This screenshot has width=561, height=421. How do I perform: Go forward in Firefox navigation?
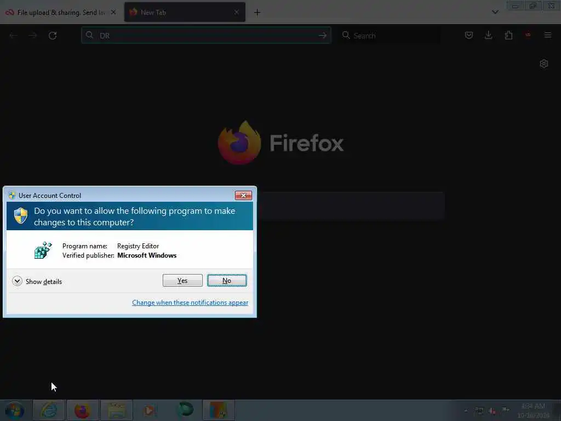pyautogui.click(x=33, y=36)
